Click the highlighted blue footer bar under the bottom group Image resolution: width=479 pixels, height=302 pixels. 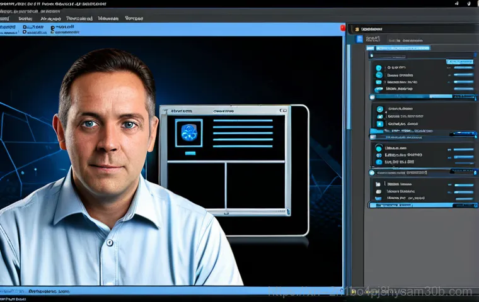point(422,205)
